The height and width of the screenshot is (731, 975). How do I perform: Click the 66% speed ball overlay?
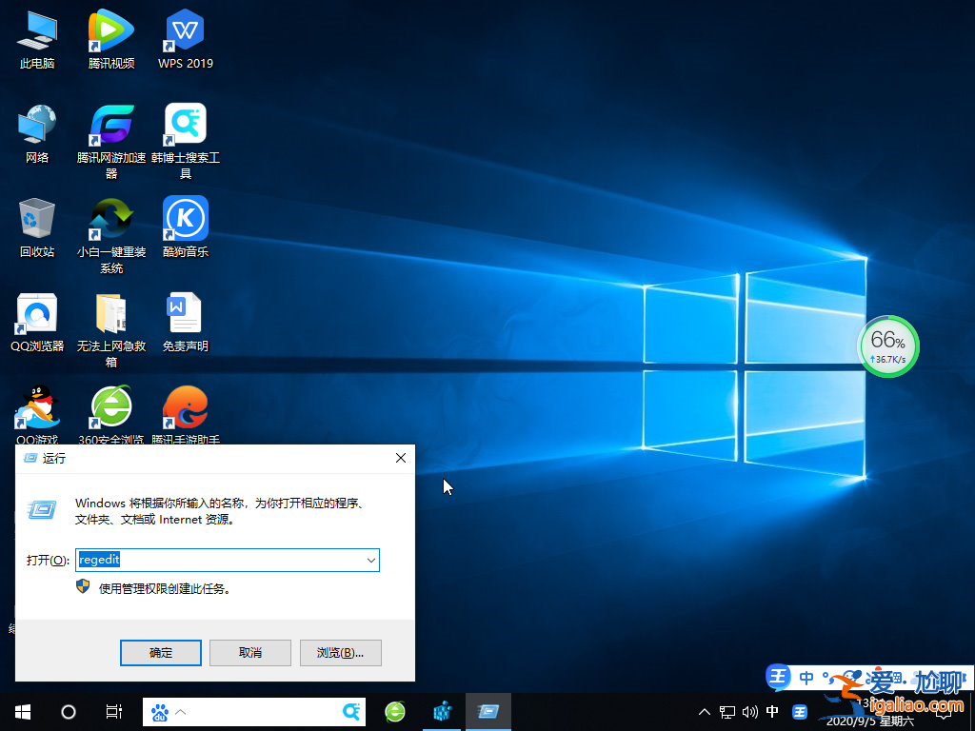pos(888,346)
